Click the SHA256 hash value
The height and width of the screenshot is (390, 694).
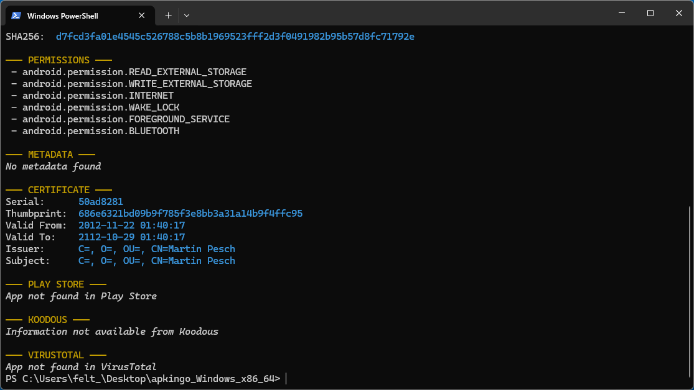[x=235, y=37]
